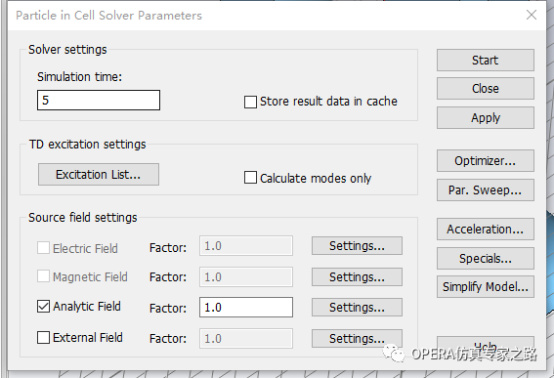The width and height of the screenshot is (554, 378).
Task: Enable the External Field checkbox
Action: click(x=43, y=337)
